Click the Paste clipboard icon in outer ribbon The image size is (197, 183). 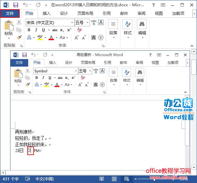click(x=9, y=25)
